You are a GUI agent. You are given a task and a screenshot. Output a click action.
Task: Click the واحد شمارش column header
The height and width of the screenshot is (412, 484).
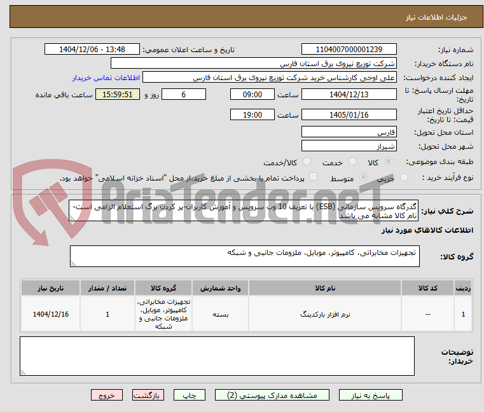tap(220, 288)
